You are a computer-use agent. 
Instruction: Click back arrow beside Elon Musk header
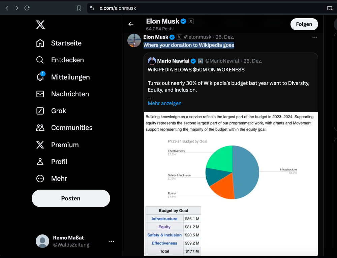click(x=131, y=24)
